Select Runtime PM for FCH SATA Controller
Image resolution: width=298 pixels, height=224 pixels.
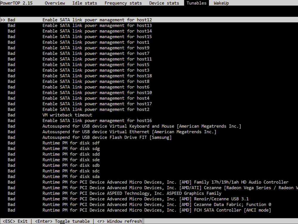point(157,210)
